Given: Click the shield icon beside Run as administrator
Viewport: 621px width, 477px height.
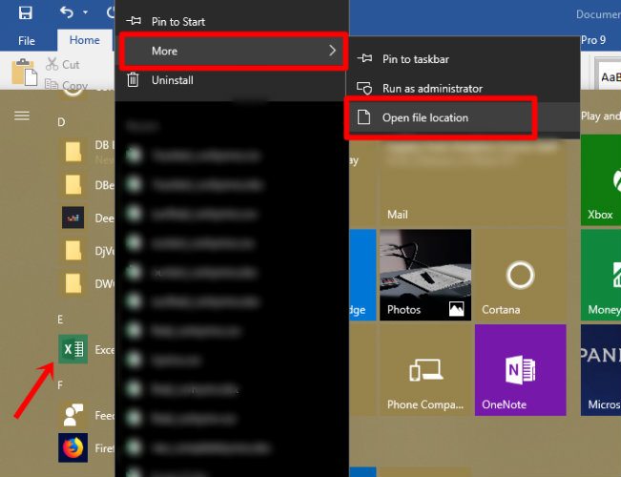Looking at the screenshot, I should click(364, 88).
